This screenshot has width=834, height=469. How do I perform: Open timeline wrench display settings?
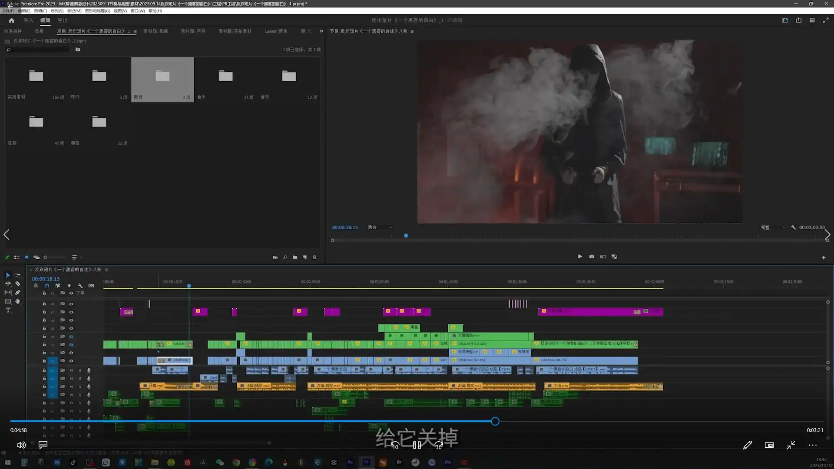(x=80, y=286)
